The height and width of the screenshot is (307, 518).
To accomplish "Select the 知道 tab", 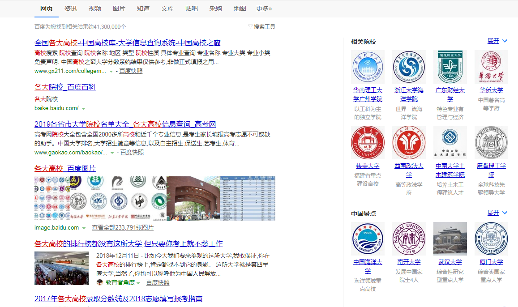I will coord(143,9).
